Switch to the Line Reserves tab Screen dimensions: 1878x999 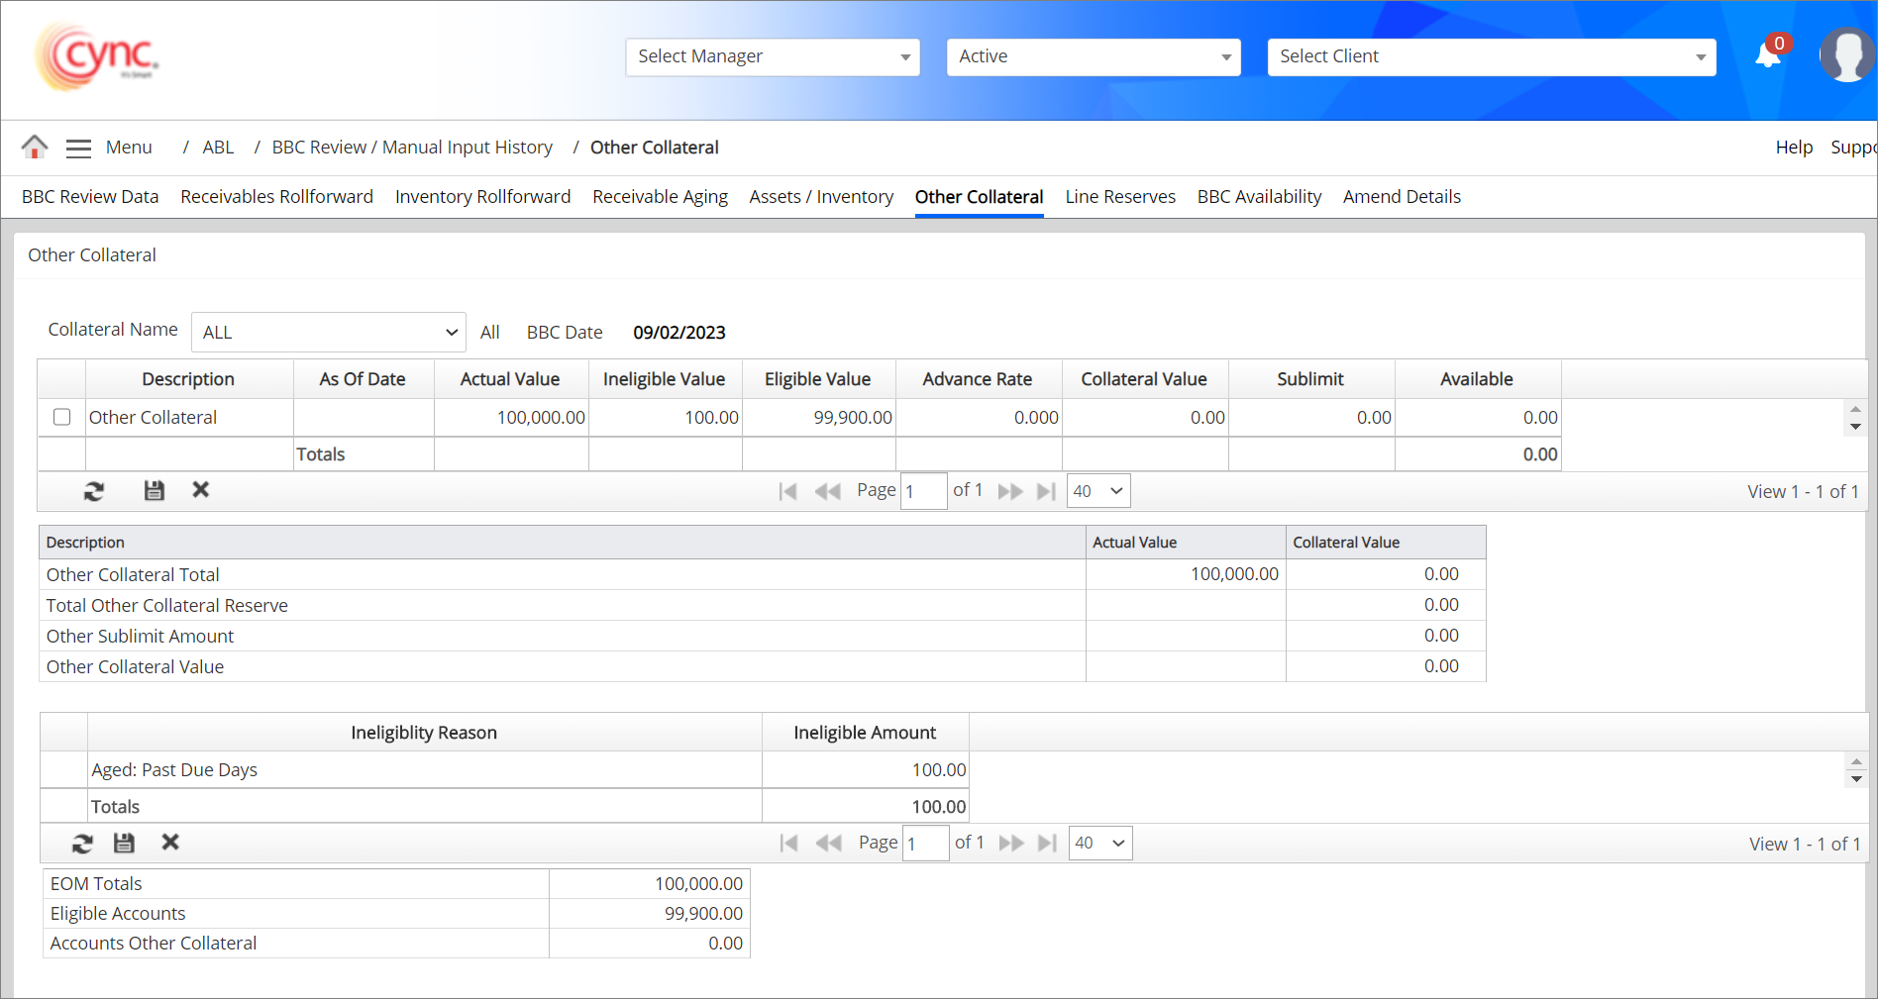pos(1120,197)
